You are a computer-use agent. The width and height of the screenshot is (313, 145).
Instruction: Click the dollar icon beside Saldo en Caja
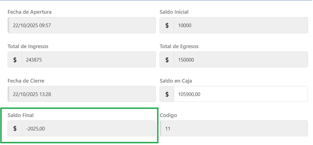click(x=167, y=94)
